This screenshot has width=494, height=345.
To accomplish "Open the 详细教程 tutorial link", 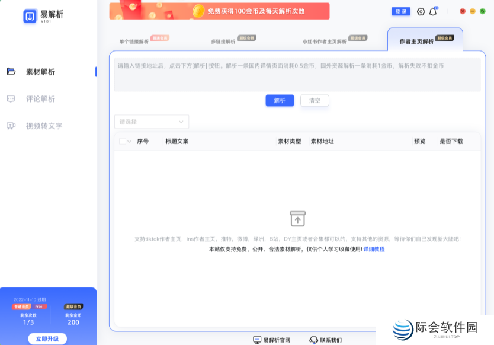I will click(x=373, y=249).
